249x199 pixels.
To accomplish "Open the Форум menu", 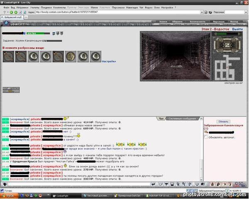I will [x=149, y=7].
